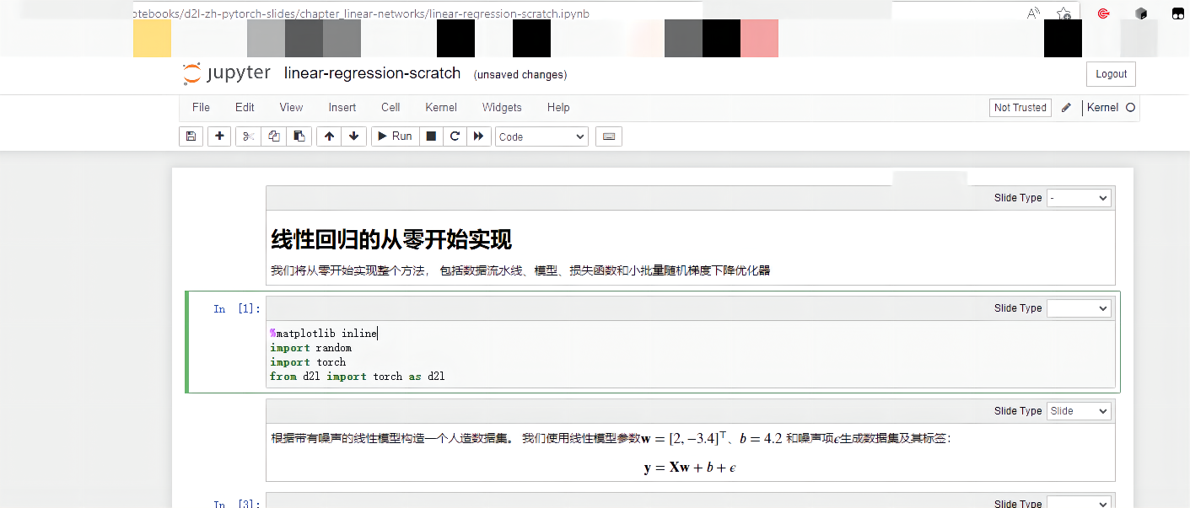Move the selected cell up with the arrow icon

(329, 136)
